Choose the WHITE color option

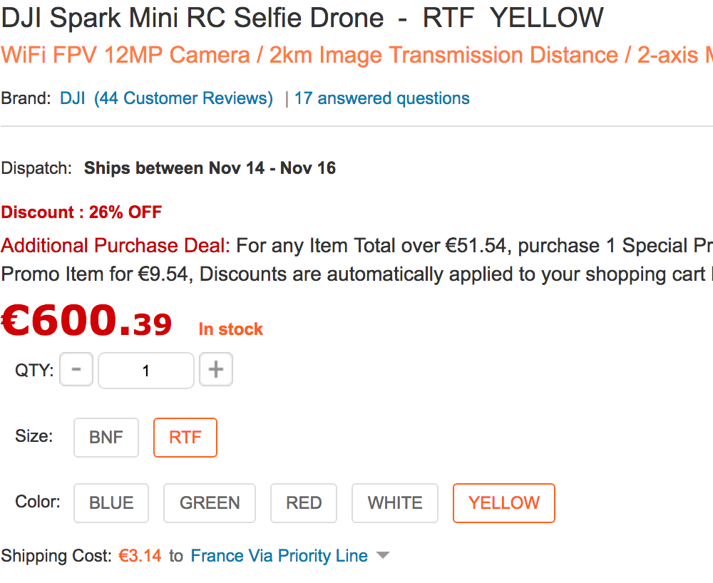tap(395, 503)
